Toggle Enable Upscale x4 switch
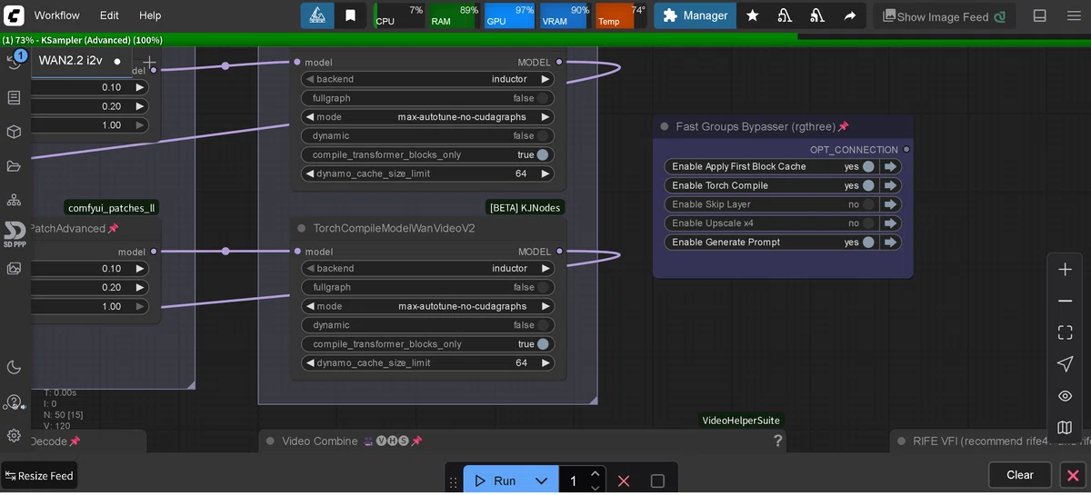This screenshot has height=495, width=1091. (869, 223)
